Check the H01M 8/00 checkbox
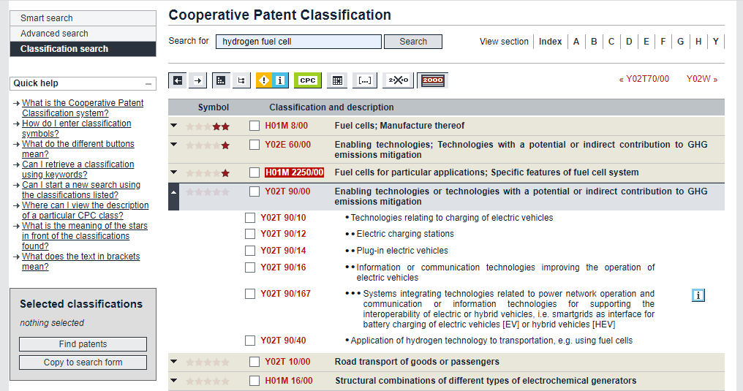The height and width of the screenshot is (391, 743). pos(254,126)
